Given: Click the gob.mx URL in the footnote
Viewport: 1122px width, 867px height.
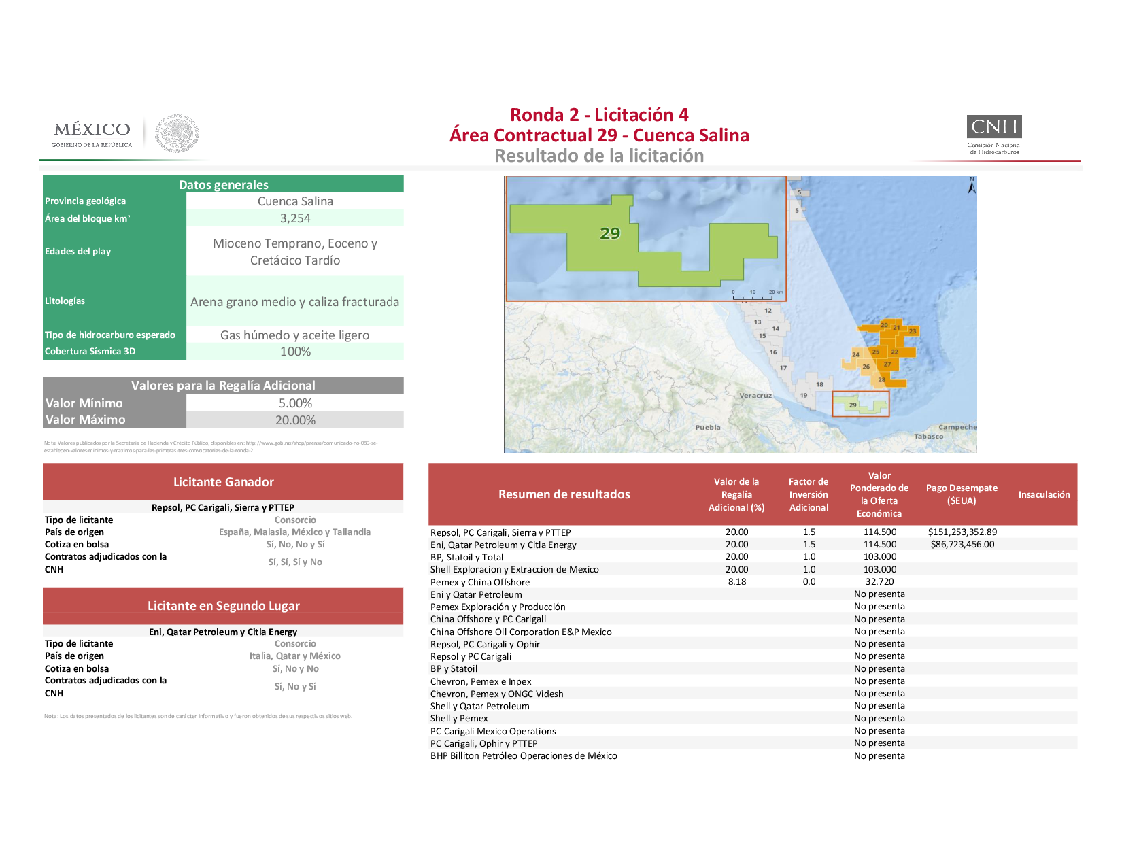Looking at the screenshot, I should 311,443.
